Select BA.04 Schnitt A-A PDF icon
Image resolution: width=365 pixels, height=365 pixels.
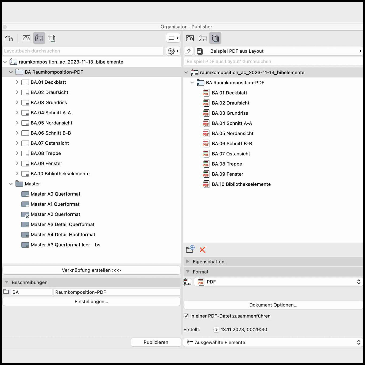[x=206, y=123]
